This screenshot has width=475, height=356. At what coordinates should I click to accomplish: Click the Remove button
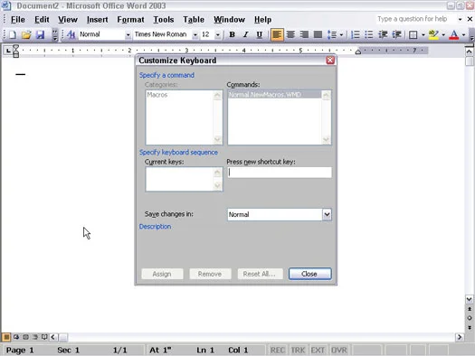tap(210, 274)
